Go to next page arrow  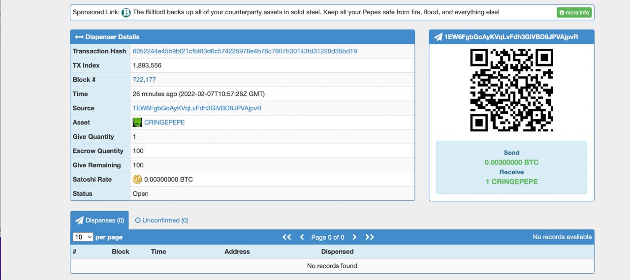pyautogui.click(x=354, y=237)
